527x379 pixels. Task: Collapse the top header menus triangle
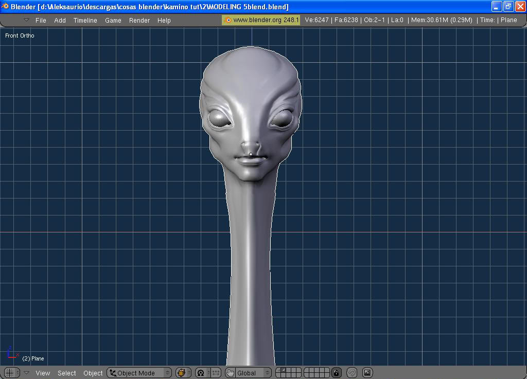click(x=27, y=20)
